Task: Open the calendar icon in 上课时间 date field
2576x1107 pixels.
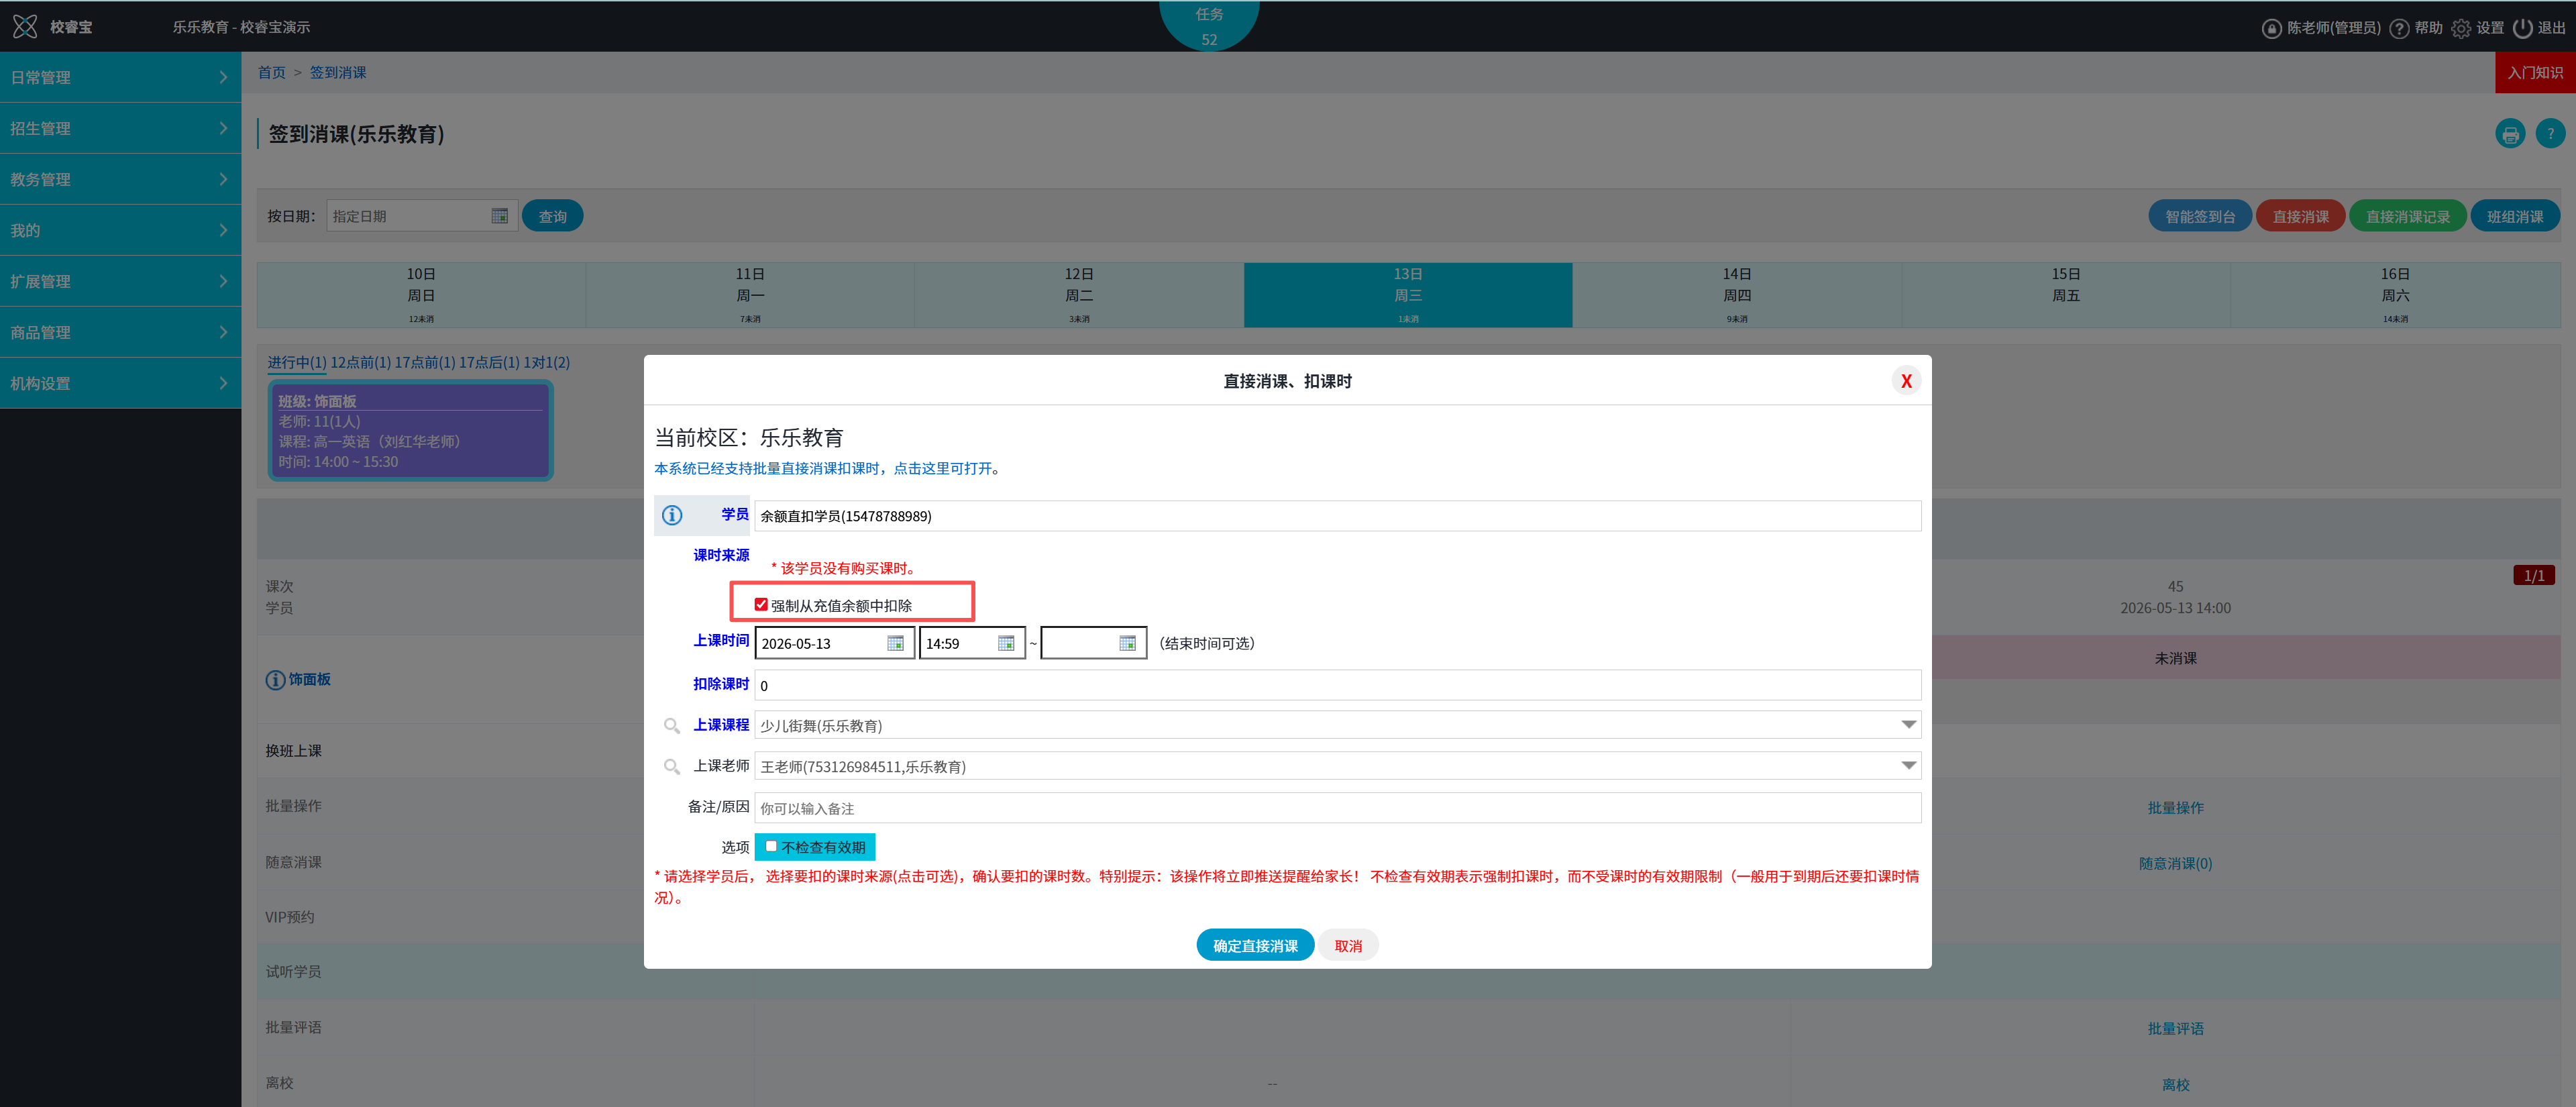Action: 895,643
